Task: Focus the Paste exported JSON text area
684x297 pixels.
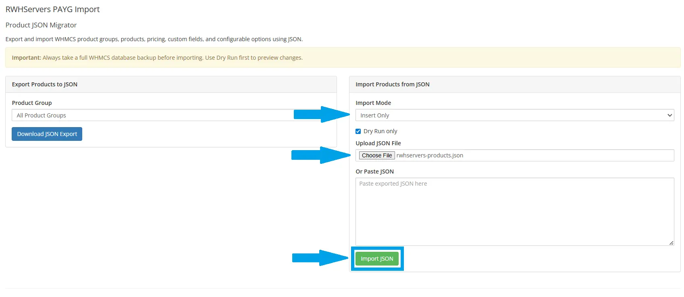Action: [515, 211]
